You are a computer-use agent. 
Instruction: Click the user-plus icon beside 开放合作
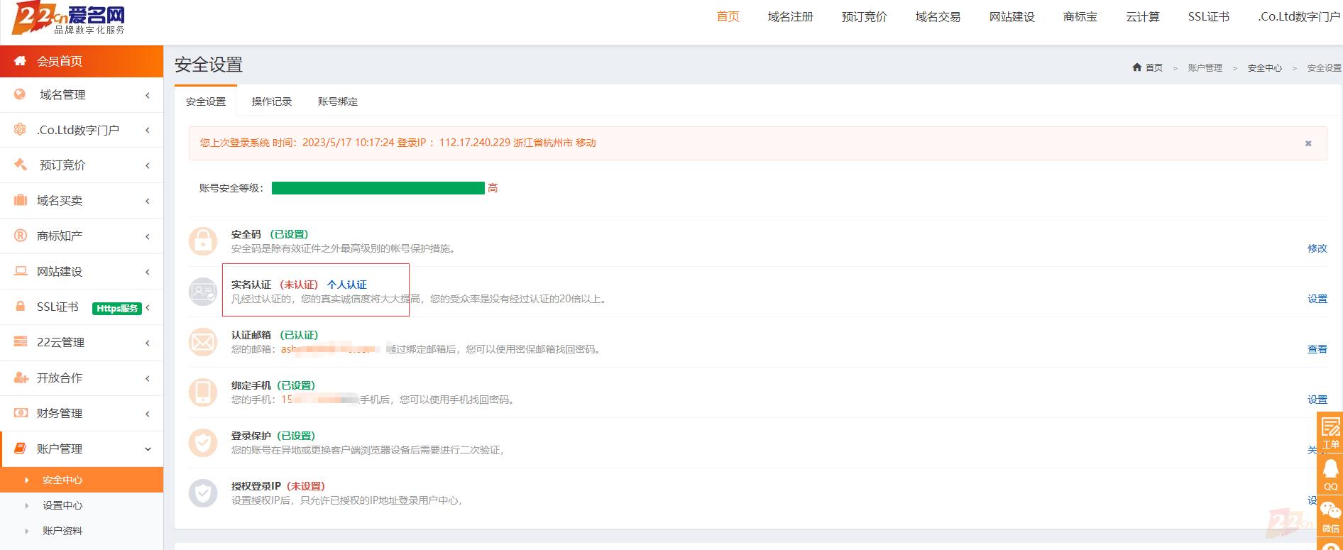(21, 378)
